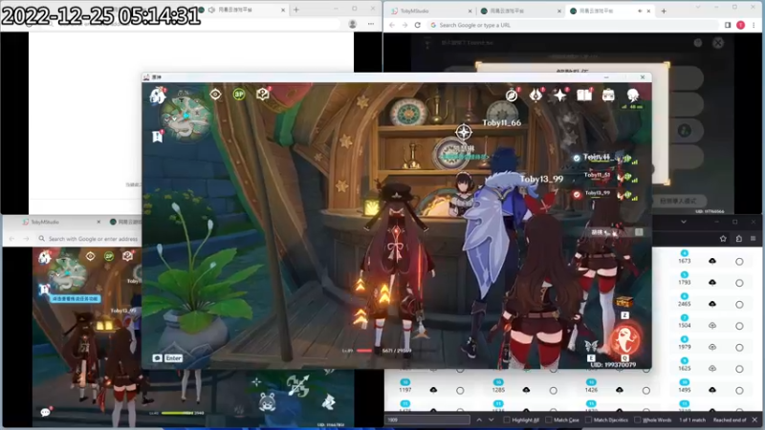
Task: Switch to the TobyMStudio tab in Chrome
Action: (x=429, y=11)
